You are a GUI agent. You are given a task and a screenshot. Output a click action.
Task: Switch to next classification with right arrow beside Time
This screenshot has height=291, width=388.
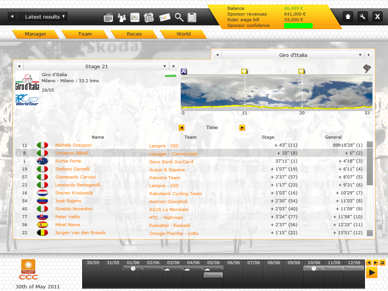coord(242,128)
